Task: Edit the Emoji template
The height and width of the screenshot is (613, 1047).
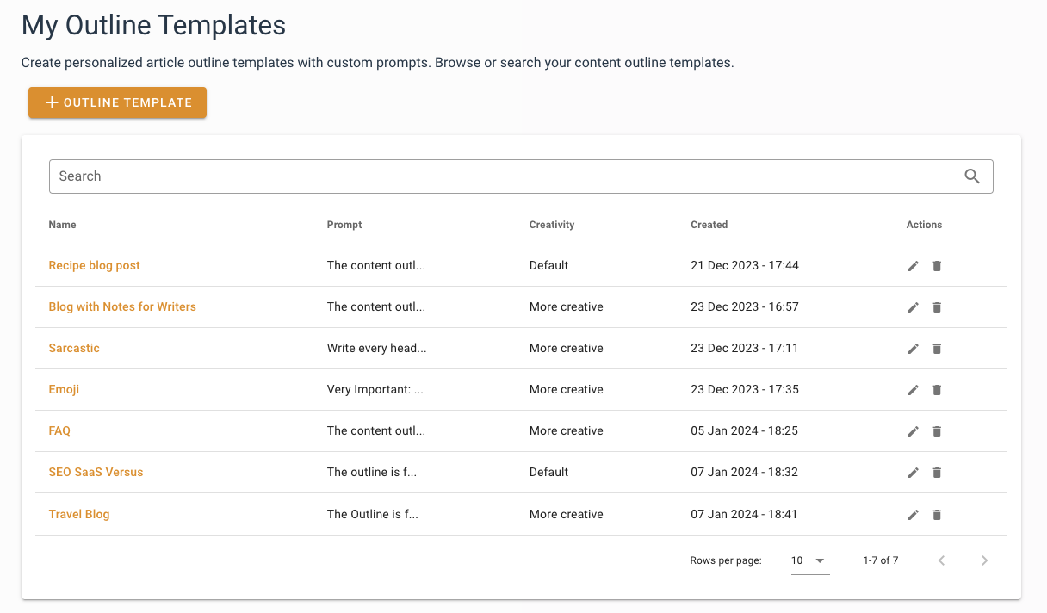Action: 913,389
